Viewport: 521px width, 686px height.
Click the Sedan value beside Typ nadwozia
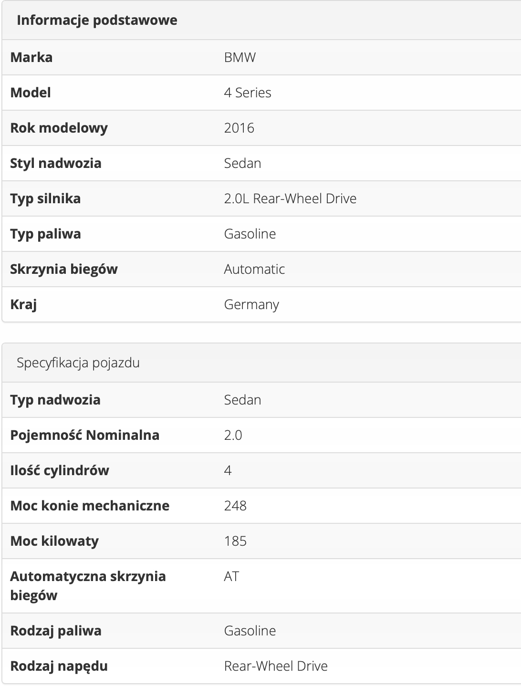pos(242,400)
